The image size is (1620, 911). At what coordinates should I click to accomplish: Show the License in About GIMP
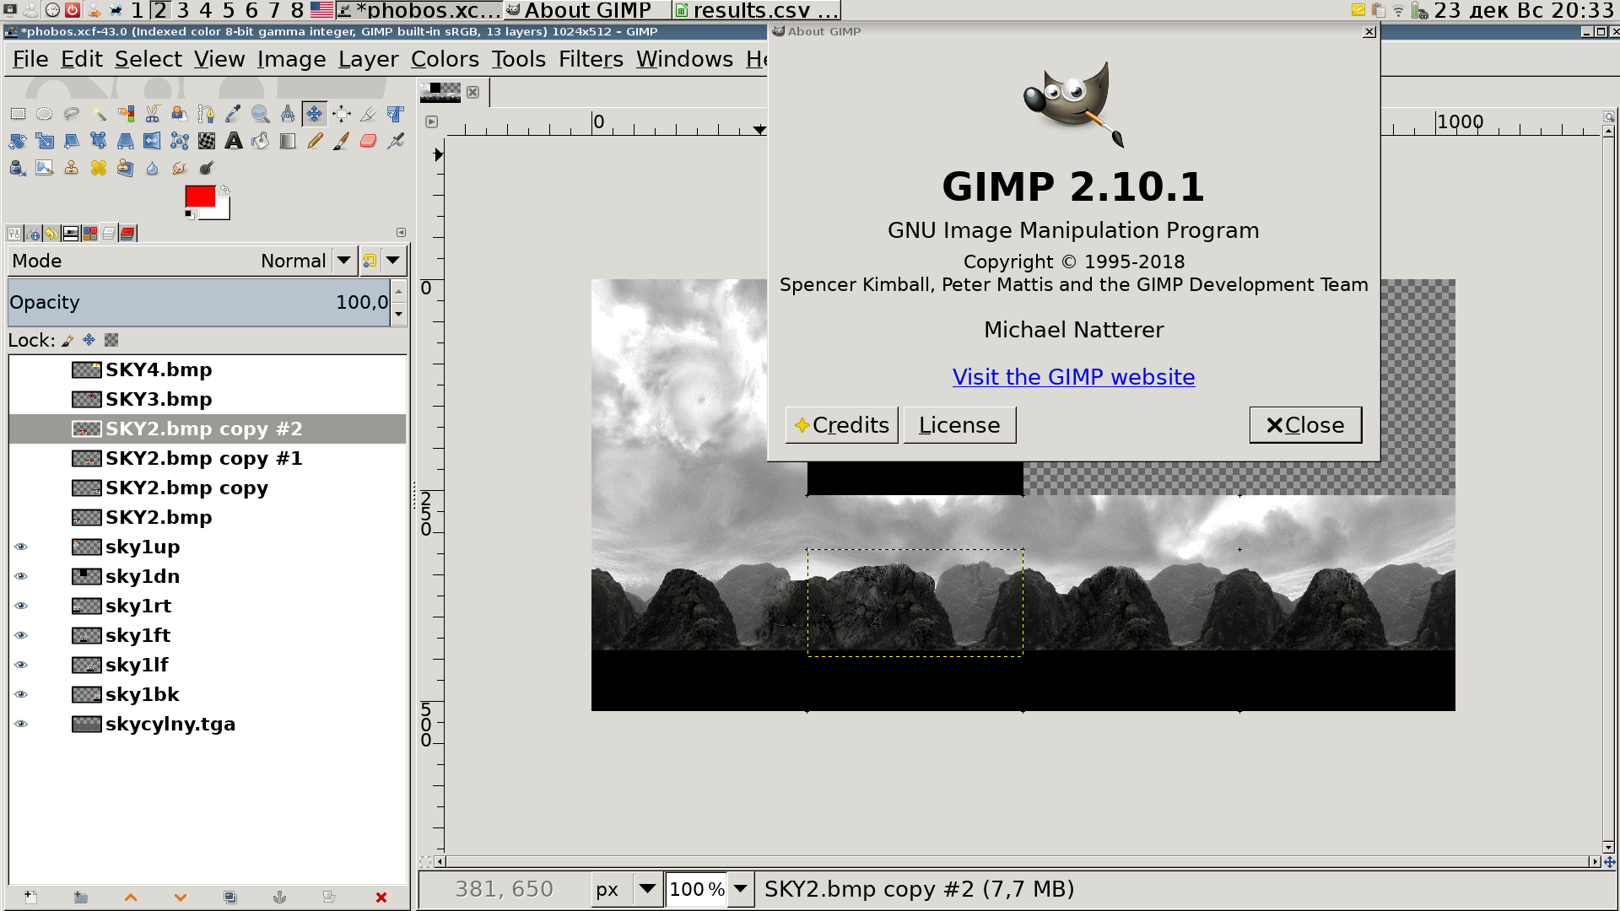(x=959, y=425)
